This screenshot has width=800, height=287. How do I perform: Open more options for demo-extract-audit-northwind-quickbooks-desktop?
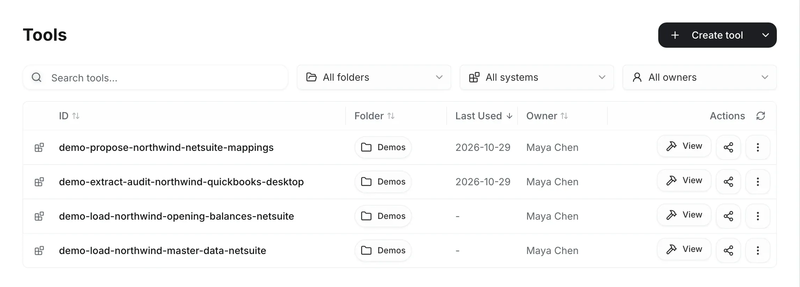pyautogui.click(x=758, y=182)
